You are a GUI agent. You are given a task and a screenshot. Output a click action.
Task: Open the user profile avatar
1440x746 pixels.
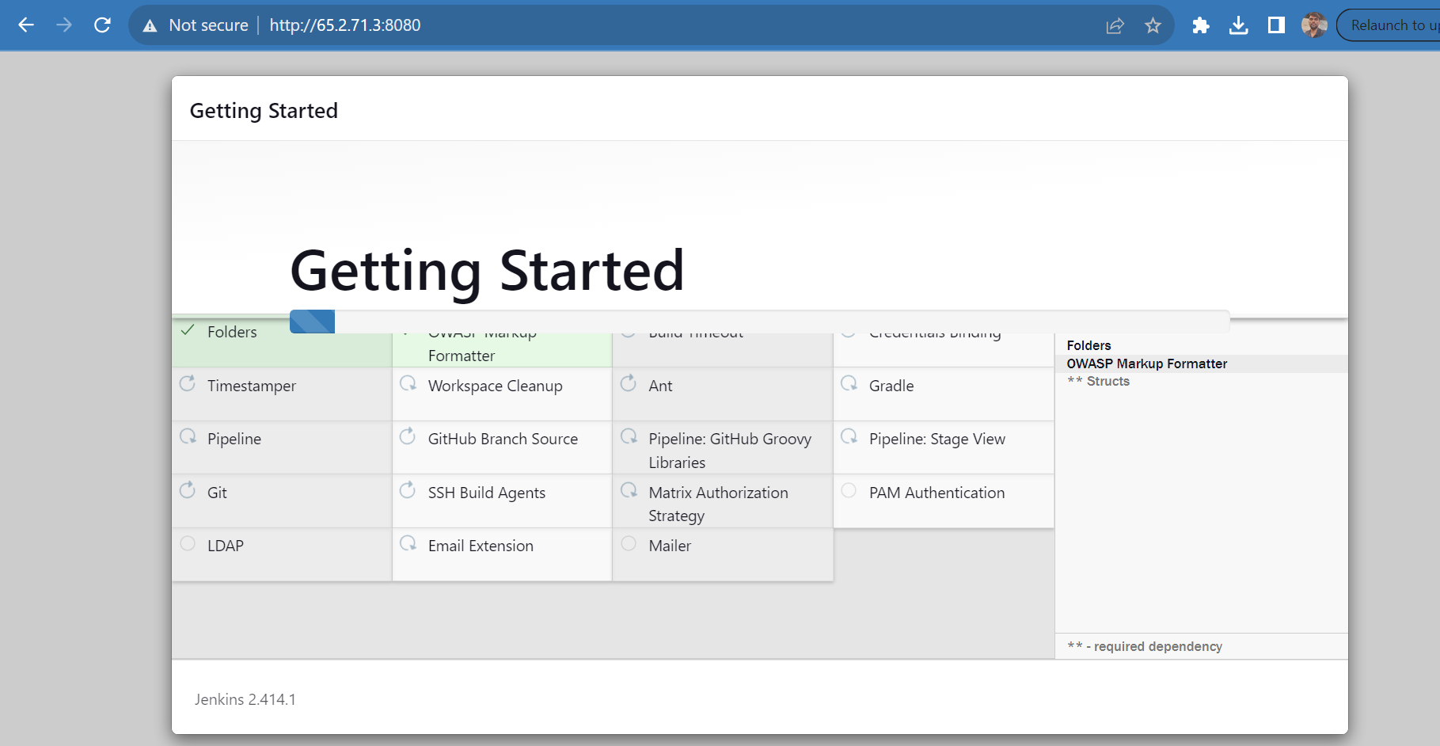1314,25
